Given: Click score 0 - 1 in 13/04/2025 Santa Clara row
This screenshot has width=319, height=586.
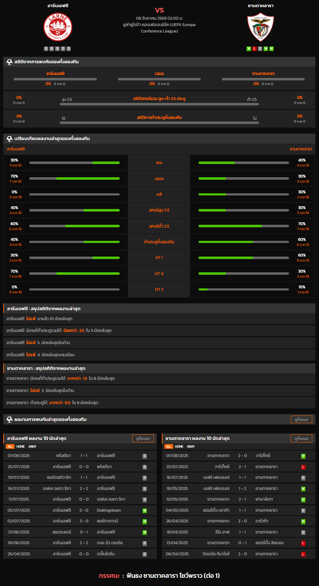Looking at the screenshot, I should pyautogui.click(x=243, y=543).
